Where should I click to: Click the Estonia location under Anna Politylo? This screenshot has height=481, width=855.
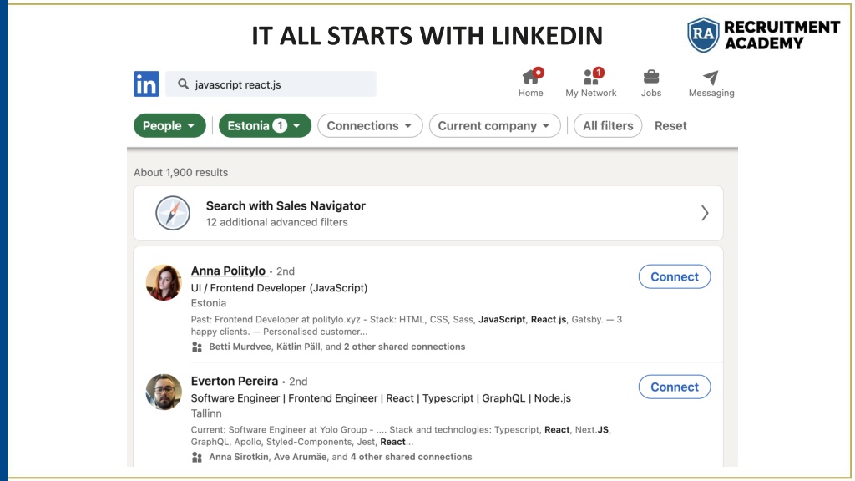(208, 303)
